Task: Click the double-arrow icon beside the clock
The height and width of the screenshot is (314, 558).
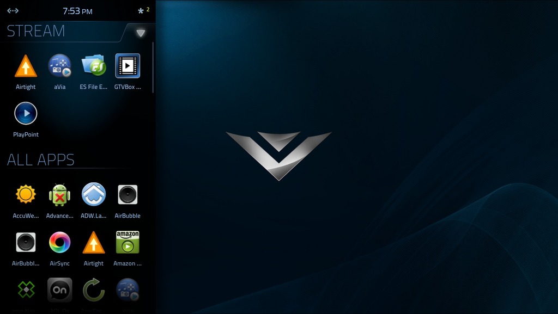Action: tap(13, 11)
